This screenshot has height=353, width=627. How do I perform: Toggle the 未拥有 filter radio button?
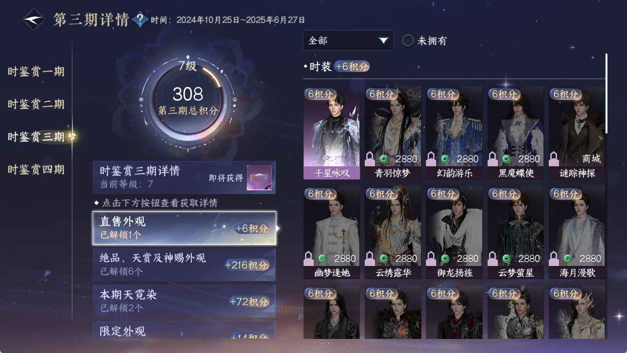[408, 40]
